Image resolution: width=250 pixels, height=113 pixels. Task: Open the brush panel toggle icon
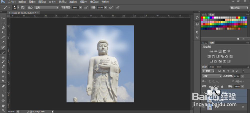tap(23, 8)
